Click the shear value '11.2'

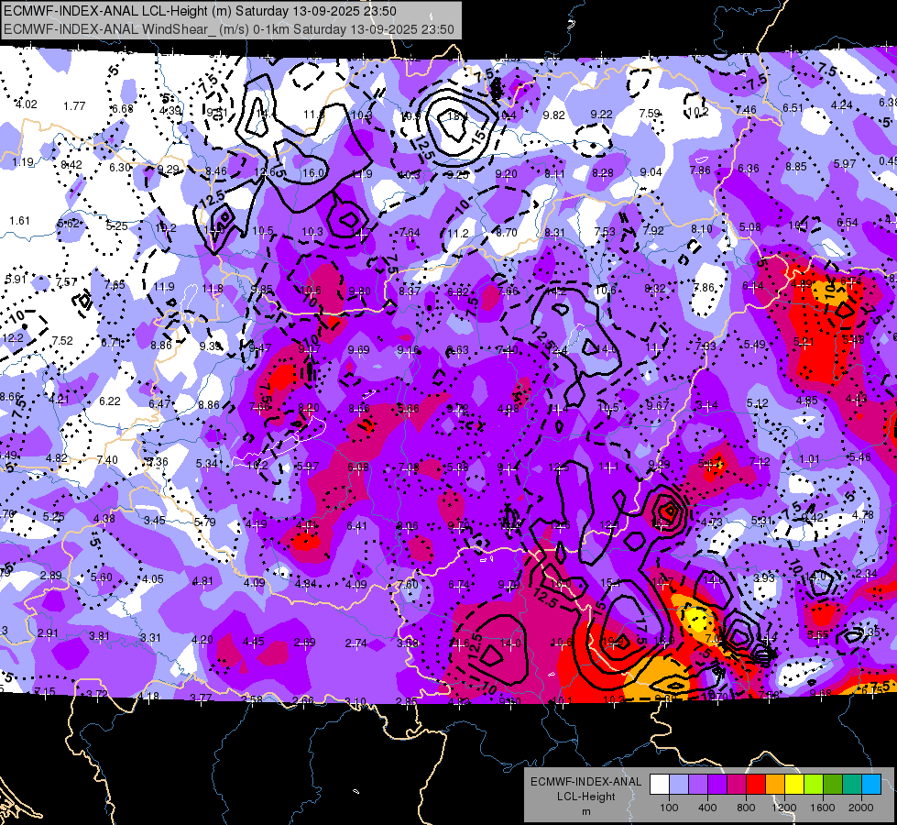[458, 233]
